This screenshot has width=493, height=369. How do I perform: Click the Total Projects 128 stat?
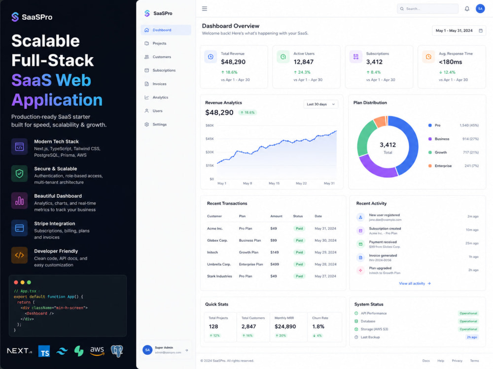point(220,327)
